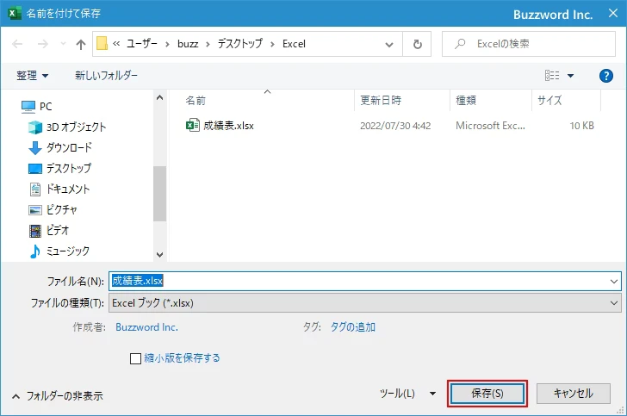Click the back navigation arrow

[x=18, y=44]
